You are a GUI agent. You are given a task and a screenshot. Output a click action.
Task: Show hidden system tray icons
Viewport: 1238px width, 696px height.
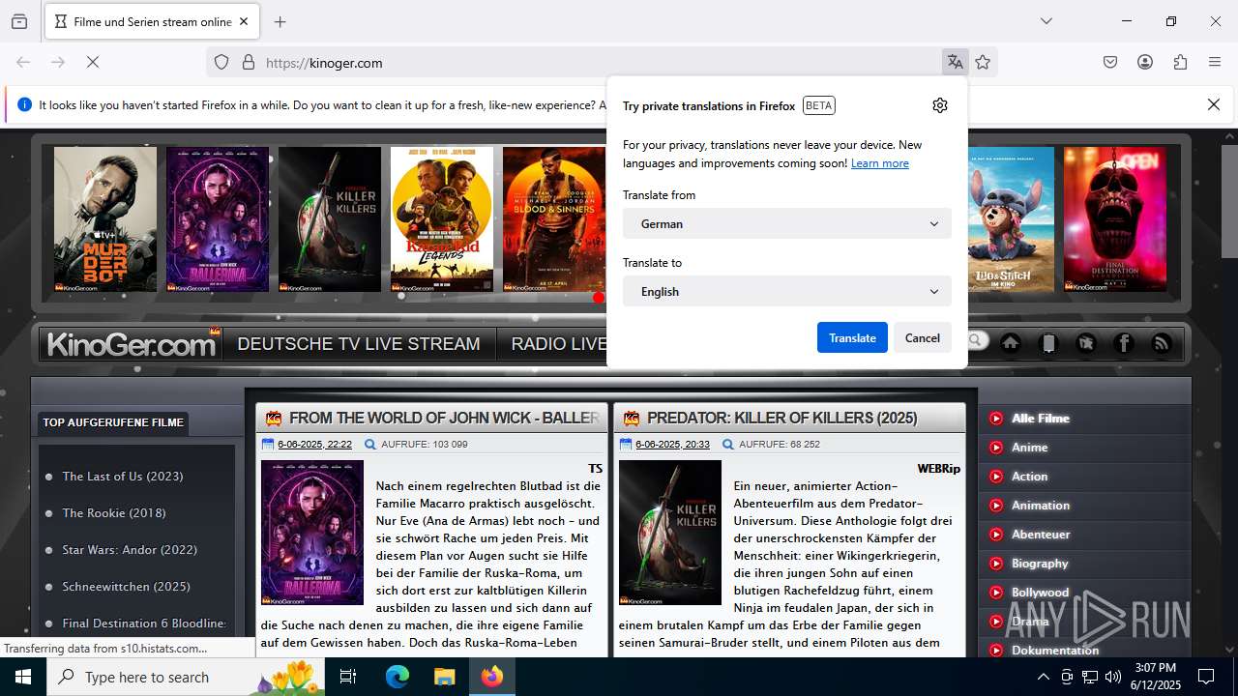click(1043, 677)
